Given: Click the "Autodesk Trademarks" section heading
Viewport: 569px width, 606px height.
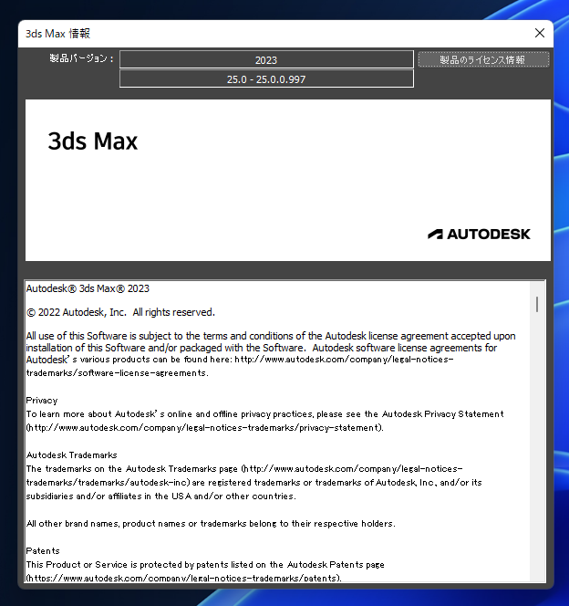Looking at the screenshot, I should point(71,455).
